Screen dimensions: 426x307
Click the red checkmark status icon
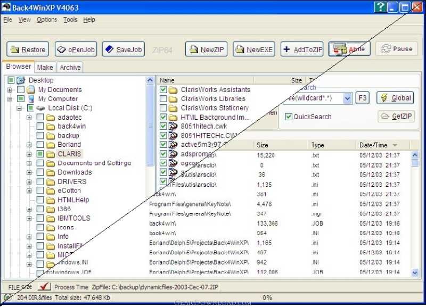[44, 286]
